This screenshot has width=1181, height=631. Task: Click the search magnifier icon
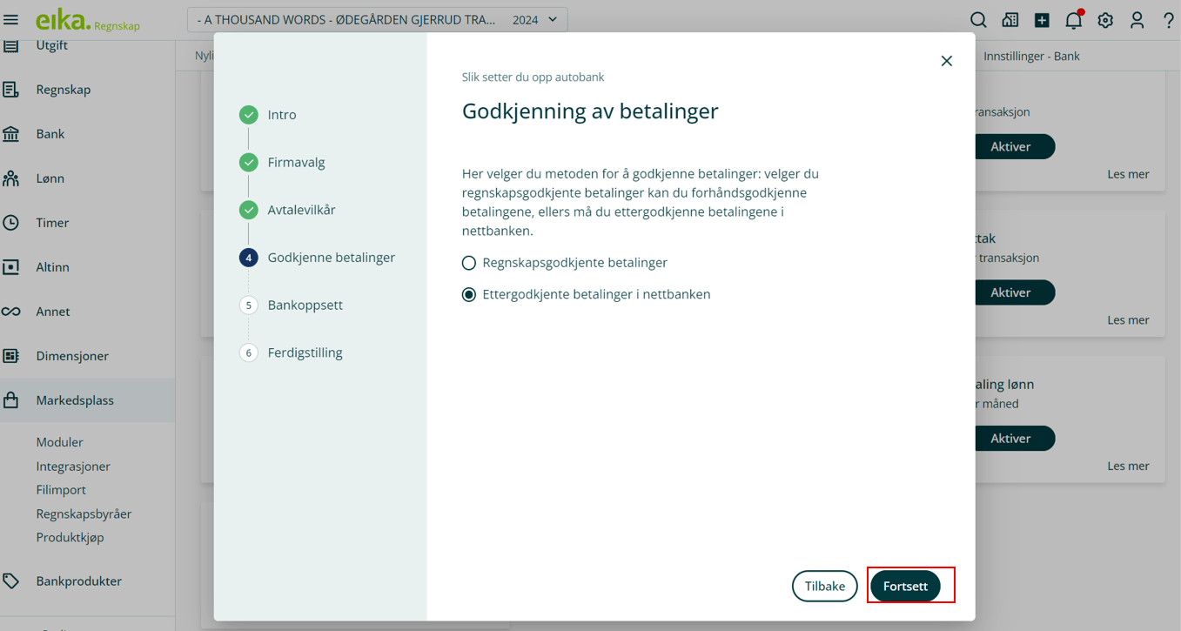(x=978, y=20)
